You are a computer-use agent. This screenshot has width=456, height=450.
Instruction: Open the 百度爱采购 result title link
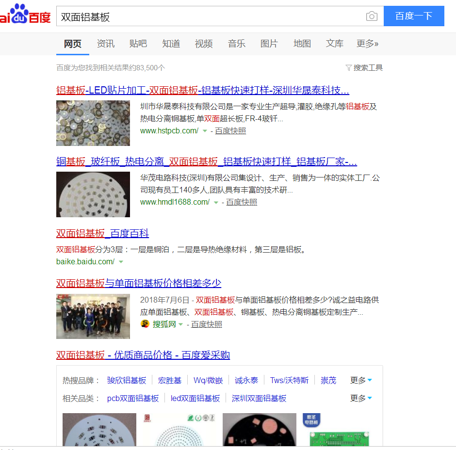[143, 355]
